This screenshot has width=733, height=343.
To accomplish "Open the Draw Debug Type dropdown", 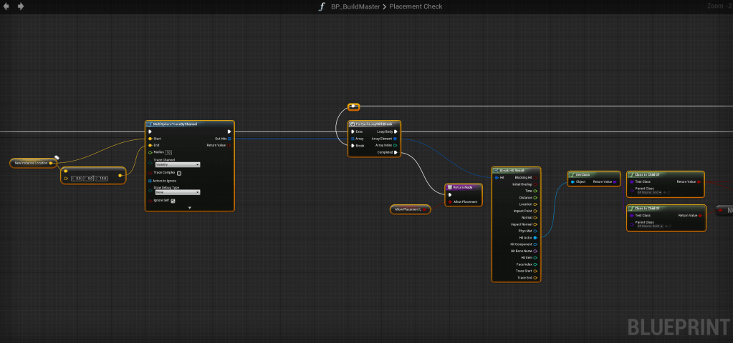I will tap(177, 192).
